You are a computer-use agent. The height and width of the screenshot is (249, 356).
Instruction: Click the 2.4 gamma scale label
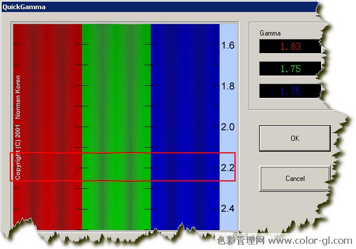pyautogui.click(x=228, y=208)
